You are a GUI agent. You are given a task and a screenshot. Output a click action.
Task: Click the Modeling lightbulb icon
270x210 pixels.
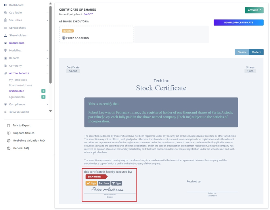pyautogui.click(x=5, y=50)
